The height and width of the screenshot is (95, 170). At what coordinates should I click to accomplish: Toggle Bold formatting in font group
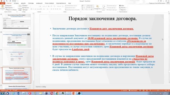coord(31,9)
